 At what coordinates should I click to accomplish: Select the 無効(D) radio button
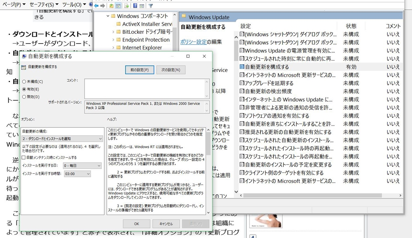coord(24,97)
